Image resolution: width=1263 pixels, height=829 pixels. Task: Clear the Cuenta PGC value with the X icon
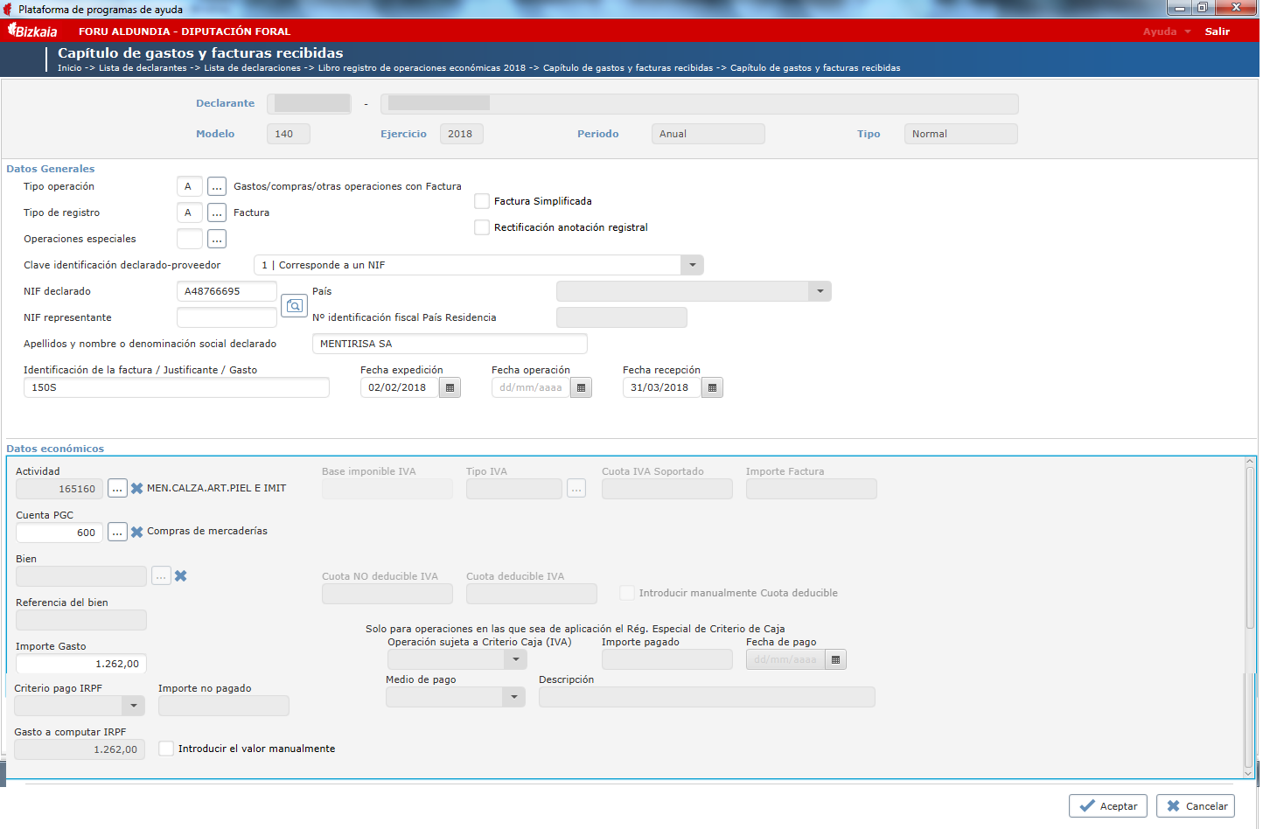(137, 532)
